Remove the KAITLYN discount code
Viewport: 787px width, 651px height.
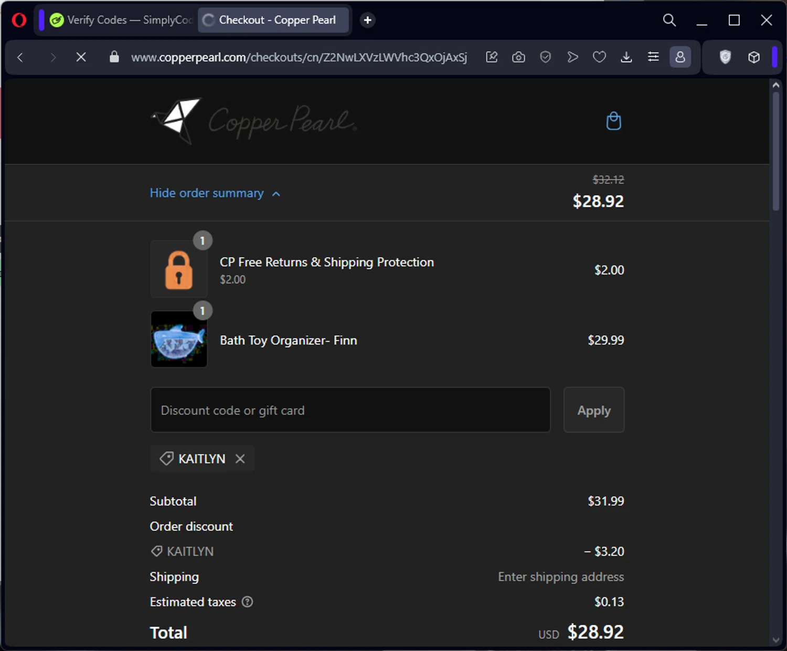(x=240, y=459)
